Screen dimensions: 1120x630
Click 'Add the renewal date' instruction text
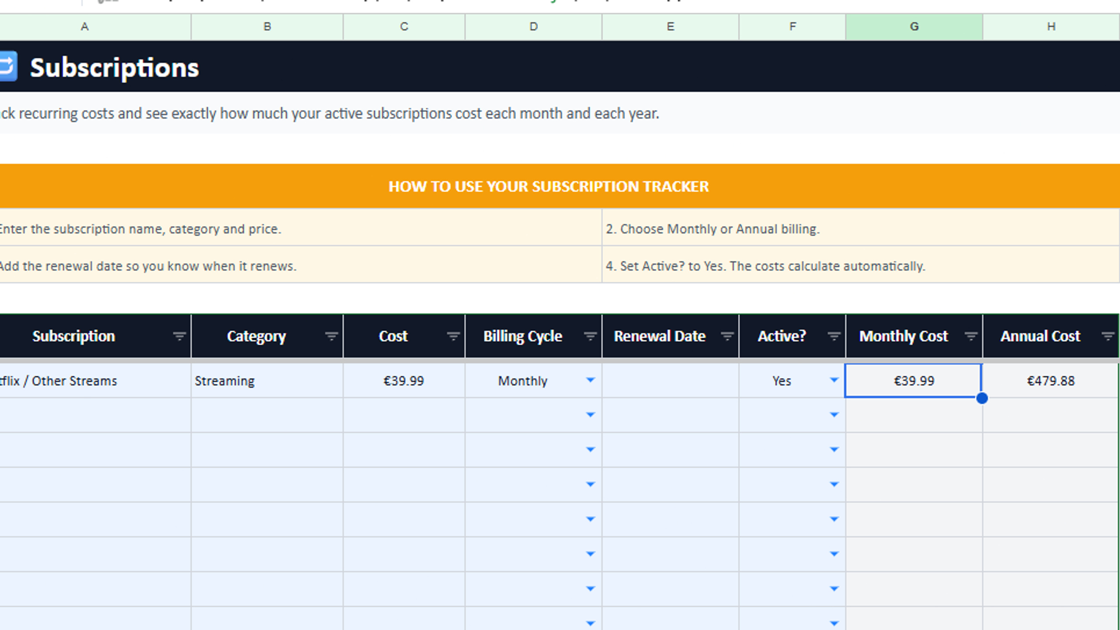pos(148,266)
